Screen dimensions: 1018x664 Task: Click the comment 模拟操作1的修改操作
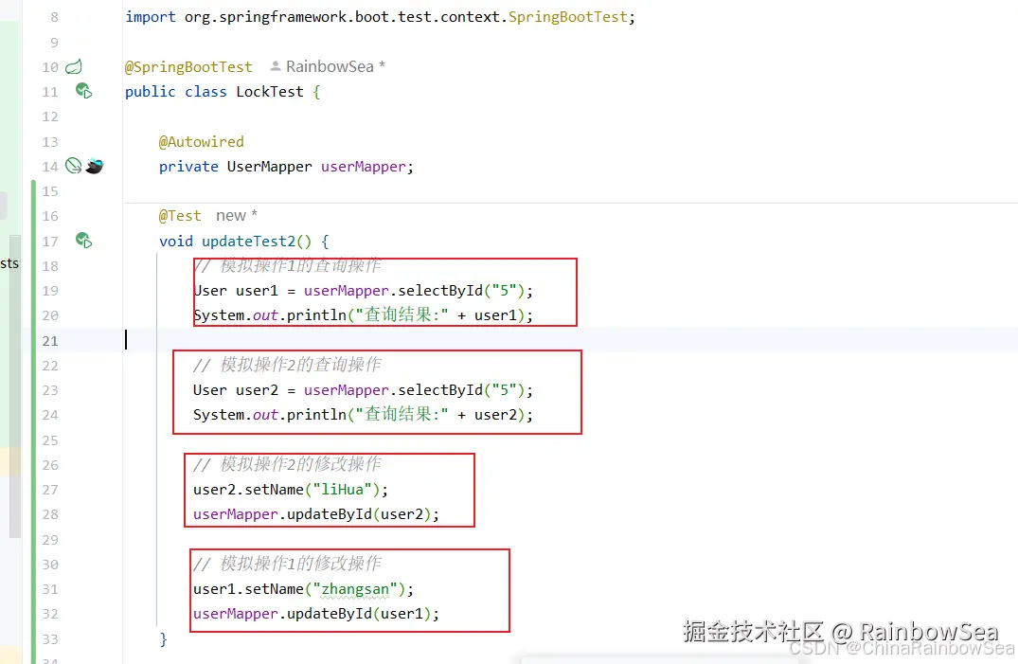287,564
